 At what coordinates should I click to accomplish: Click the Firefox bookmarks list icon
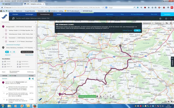click(x=156, y=8)
